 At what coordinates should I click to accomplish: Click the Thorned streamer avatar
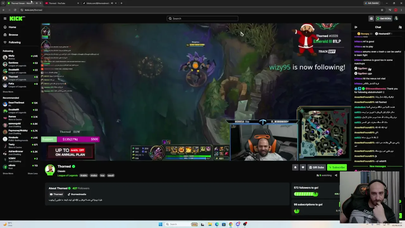(x=50, y=170)
